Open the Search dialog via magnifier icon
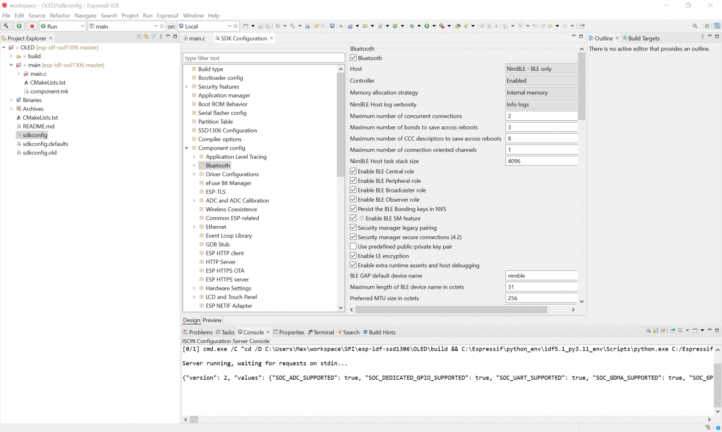722x432 pixels. pos(696,26)
